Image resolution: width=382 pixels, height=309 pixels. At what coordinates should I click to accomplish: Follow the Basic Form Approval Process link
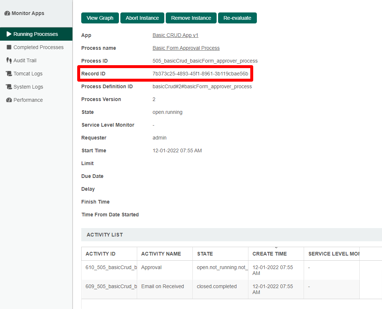[x=186, y=48]
